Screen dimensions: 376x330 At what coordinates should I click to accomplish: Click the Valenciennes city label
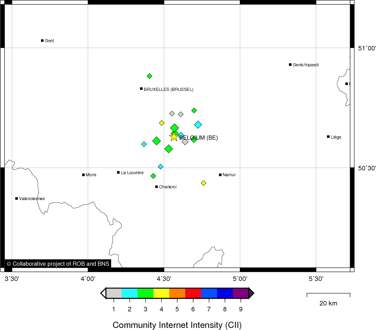coord(32,198)
